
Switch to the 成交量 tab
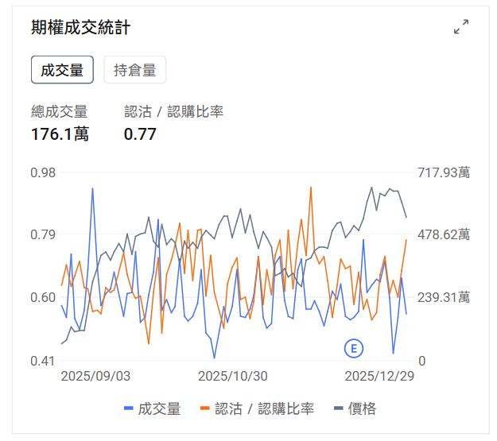click(62, 70)
